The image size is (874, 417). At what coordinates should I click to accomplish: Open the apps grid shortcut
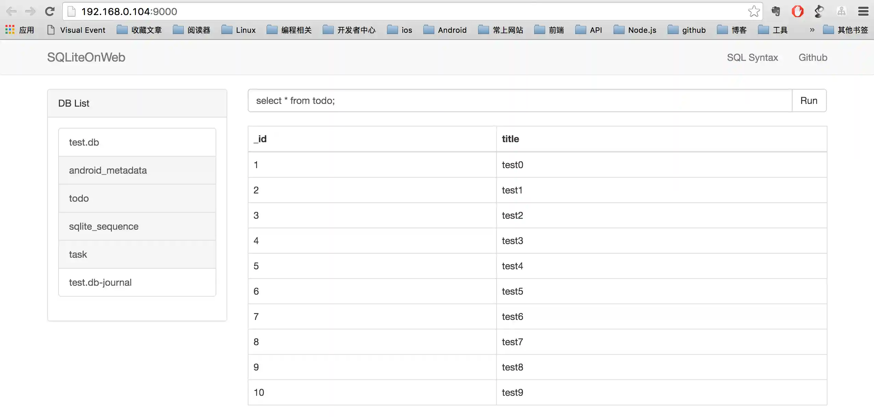10,30
